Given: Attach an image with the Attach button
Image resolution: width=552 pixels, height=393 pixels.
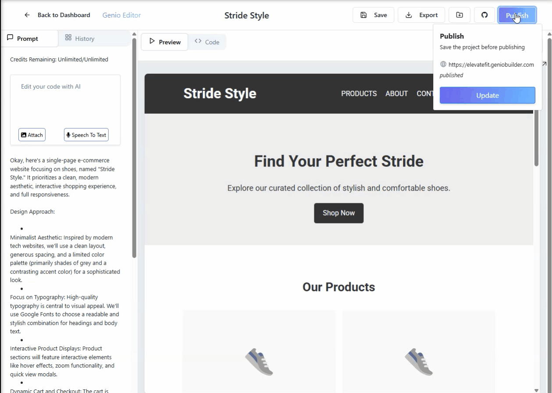Looking at the screenshot, I should [x=32, y=135].
